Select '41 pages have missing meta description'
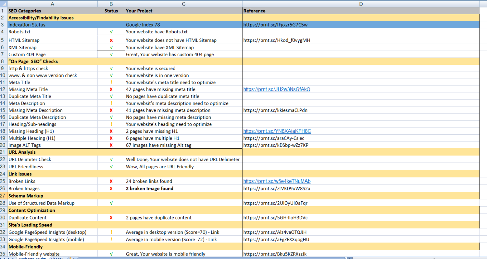The image size is (487, 259). click(183, 110)
